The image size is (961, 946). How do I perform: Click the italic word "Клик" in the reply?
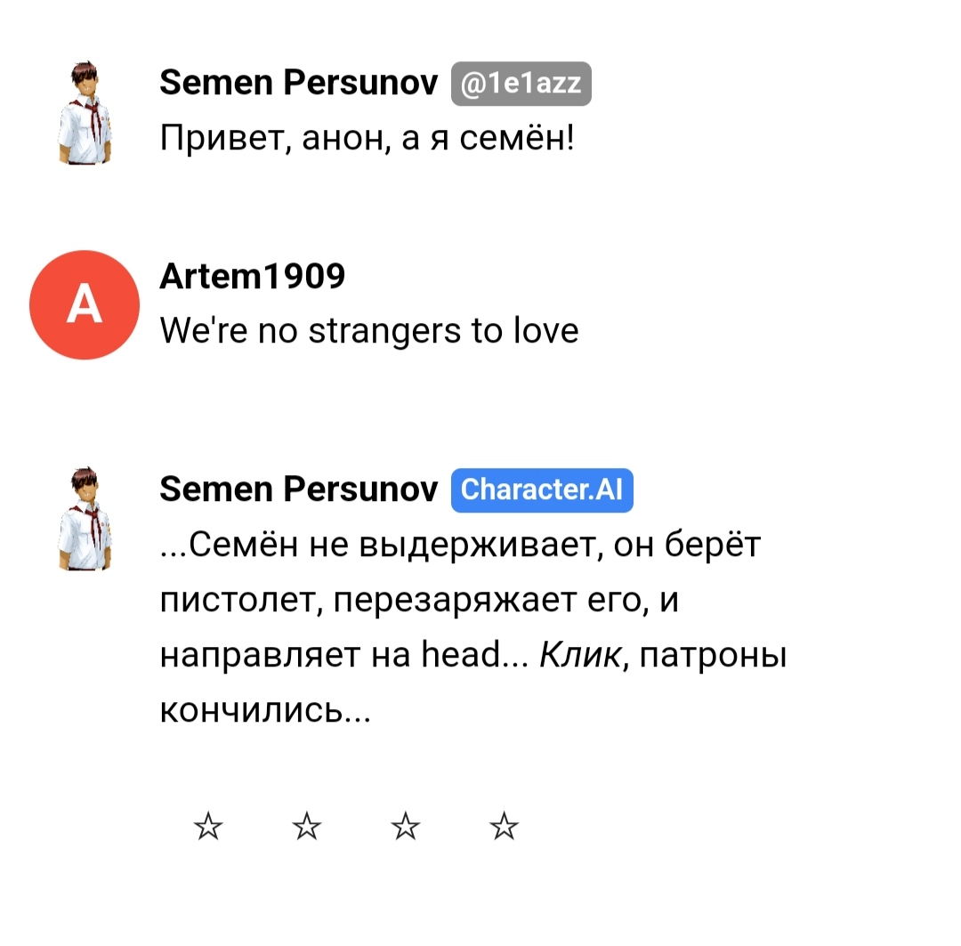[x=580, y=655]
